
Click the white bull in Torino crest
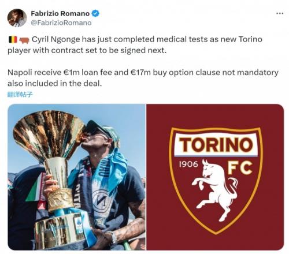[215, 189]
